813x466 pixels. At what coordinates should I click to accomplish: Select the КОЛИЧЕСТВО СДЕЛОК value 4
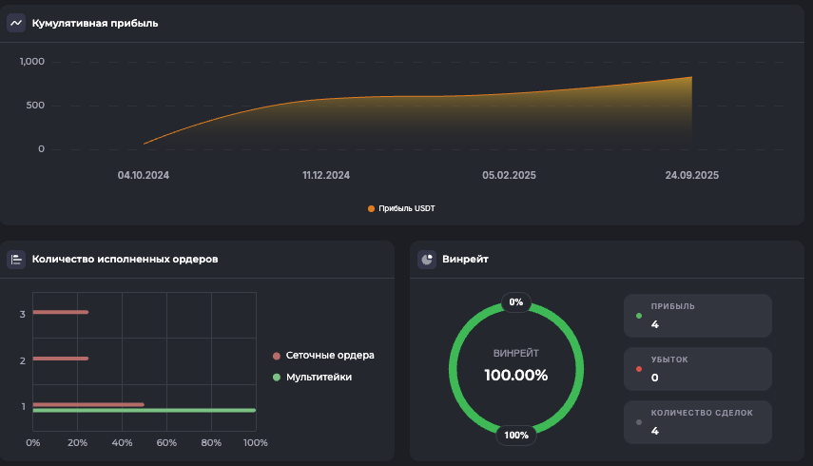tap(654, 431)
